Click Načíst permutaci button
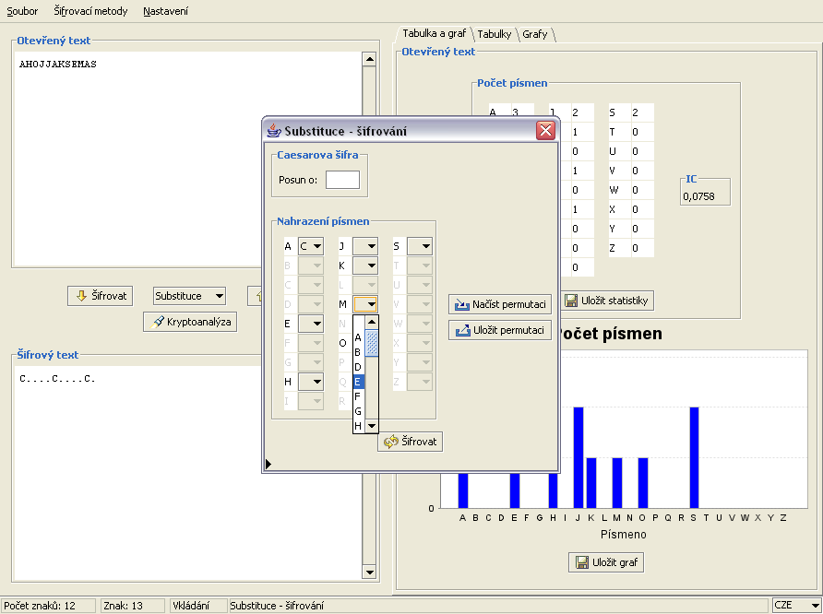The image size is (823, 614). pyautogui.click(x=500, y=304)
